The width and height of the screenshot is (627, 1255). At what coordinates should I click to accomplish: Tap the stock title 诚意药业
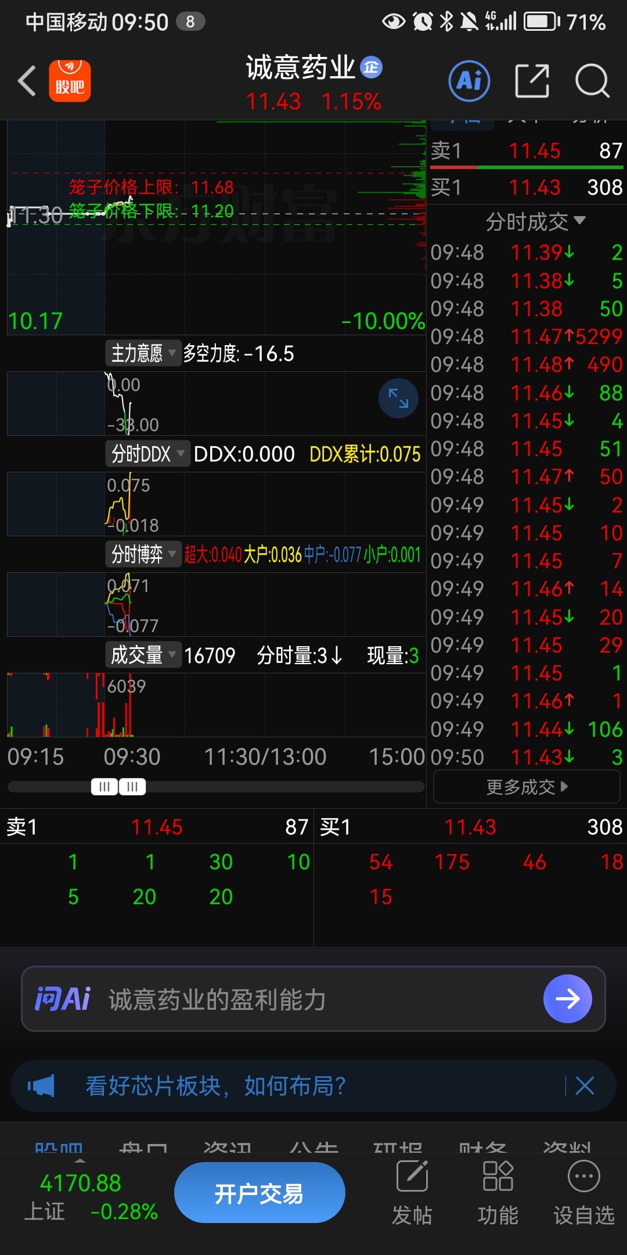point(300,67)
